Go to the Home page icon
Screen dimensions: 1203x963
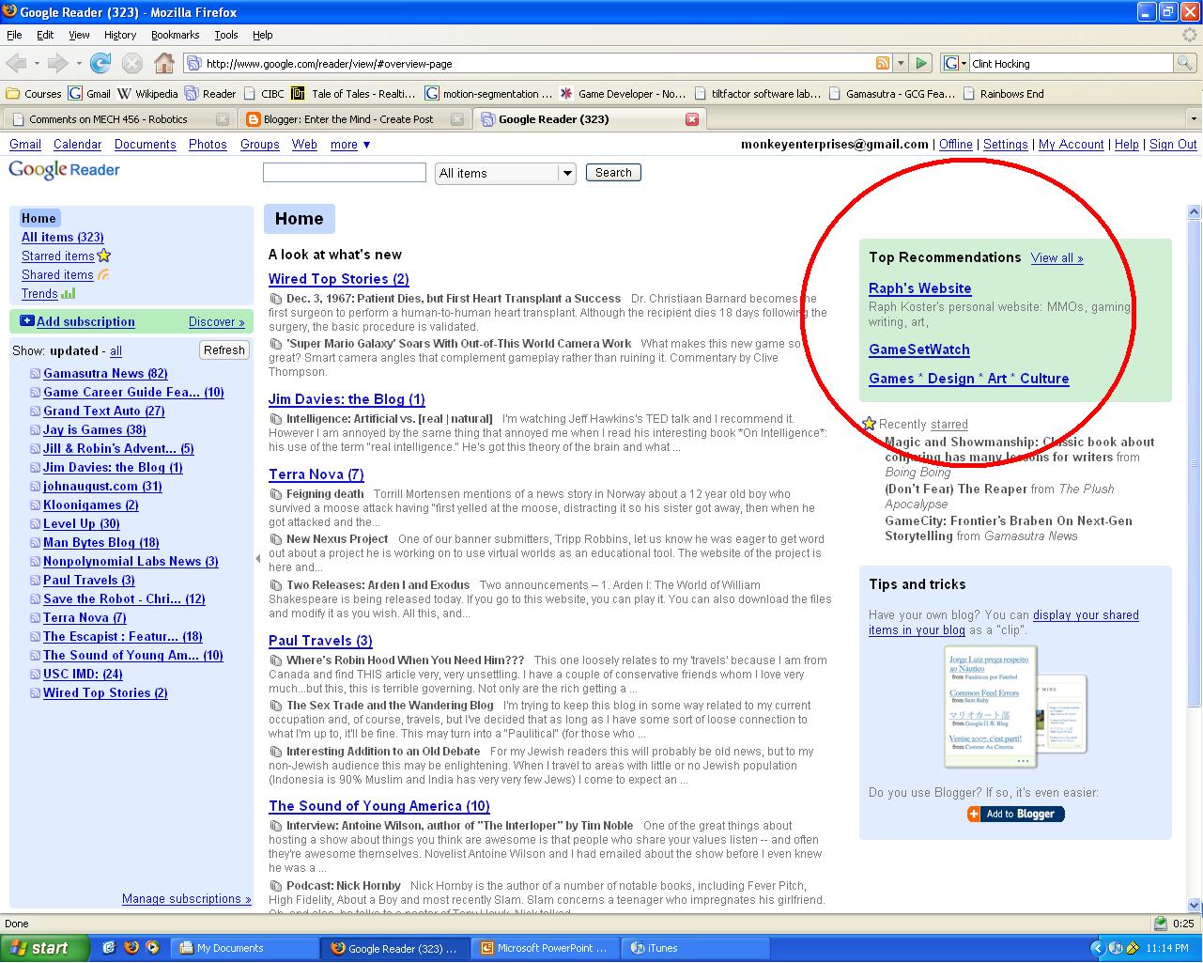click(164, 64)
